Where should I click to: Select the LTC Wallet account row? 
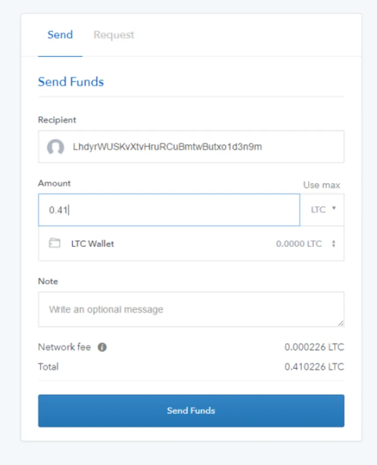(x=191, y=244)
